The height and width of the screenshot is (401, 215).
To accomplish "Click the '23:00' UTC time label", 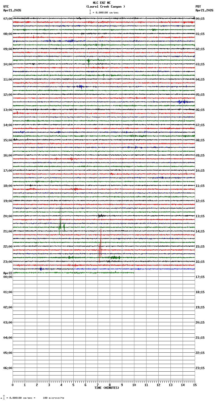I will click(x=8, y=262).
